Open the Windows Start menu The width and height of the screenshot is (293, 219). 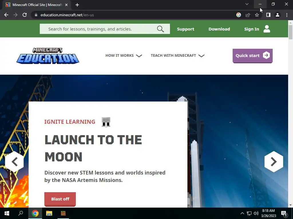point(7,213)
